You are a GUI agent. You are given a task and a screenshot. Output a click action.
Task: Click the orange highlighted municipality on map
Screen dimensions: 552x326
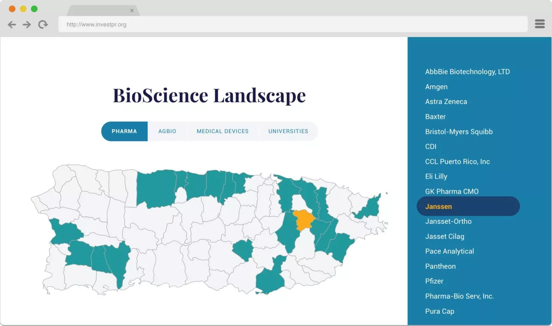pos(304,220)
